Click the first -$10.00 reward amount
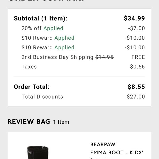 pos(135,38)
